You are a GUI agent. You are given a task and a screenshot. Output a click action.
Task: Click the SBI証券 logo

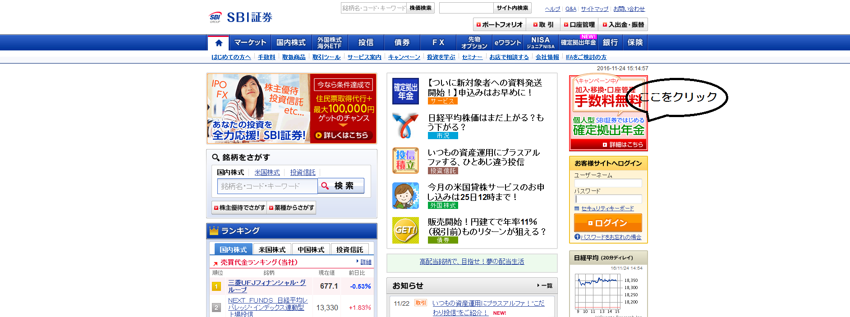[x=241, y=17]
